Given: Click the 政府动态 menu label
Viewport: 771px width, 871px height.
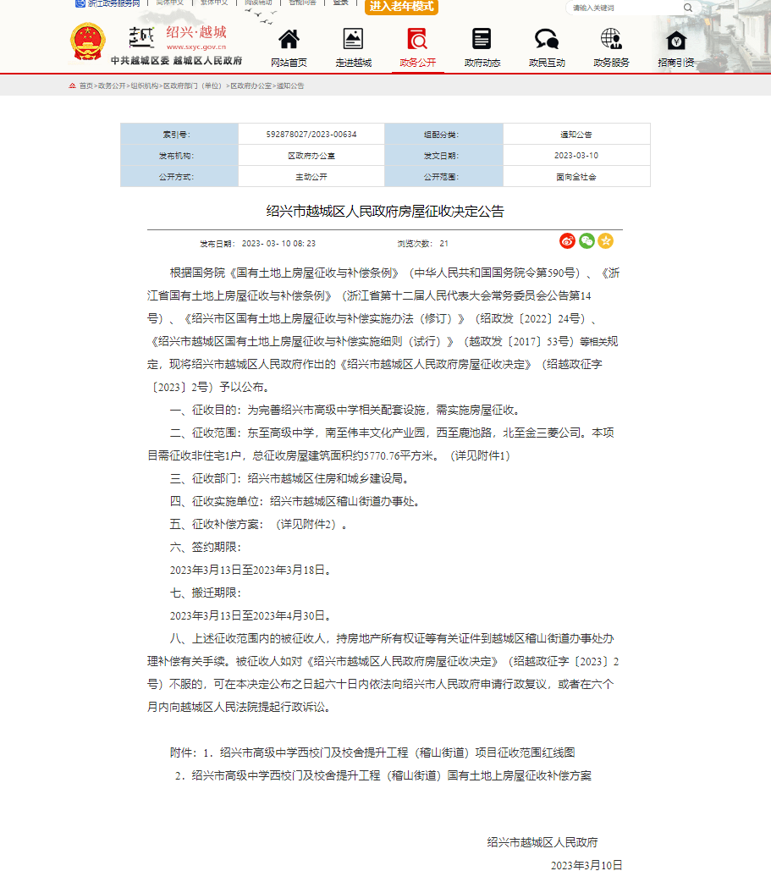Looking at the screenshot, I should click(482, 63).
